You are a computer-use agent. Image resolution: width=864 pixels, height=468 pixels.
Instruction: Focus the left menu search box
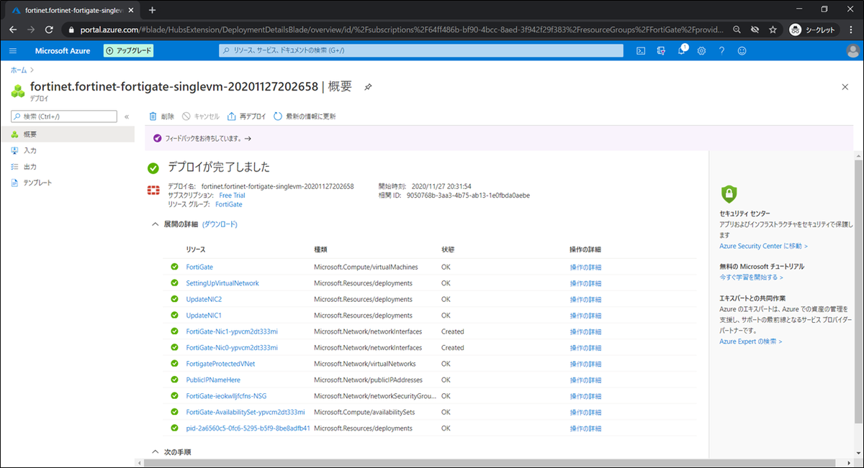(63, 116)
